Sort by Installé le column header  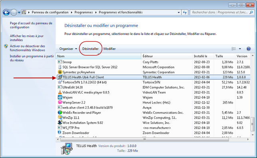[x=203, y=56]
